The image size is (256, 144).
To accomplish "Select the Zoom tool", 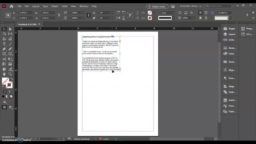I will [10, 74].
